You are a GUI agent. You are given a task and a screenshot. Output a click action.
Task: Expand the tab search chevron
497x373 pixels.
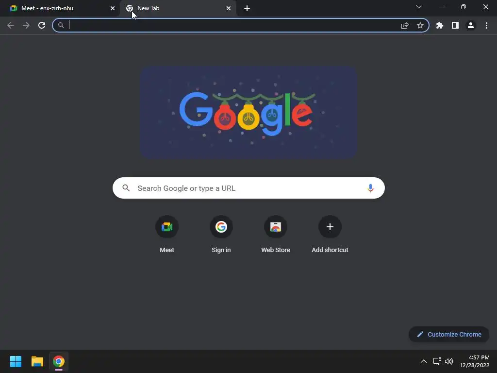pyautogui.click(x=419, y=7)
